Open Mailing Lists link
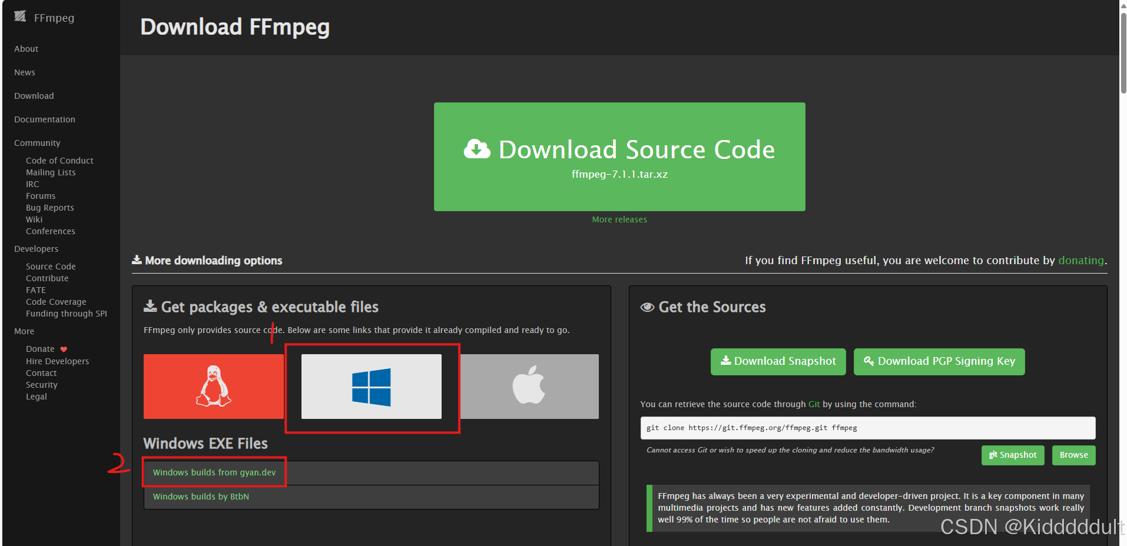The image size is (1127, 546). point(51,172)
